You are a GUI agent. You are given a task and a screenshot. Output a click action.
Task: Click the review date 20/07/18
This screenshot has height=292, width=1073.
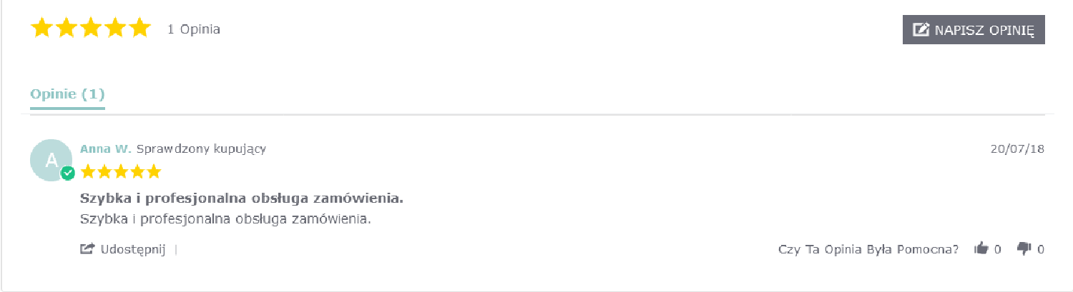coord(1017,149)
